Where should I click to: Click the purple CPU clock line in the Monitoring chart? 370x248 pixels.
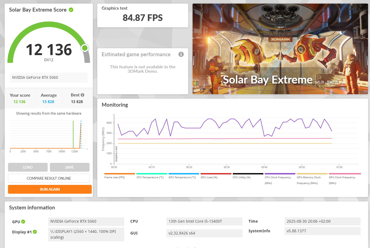[x=193, y=128]
